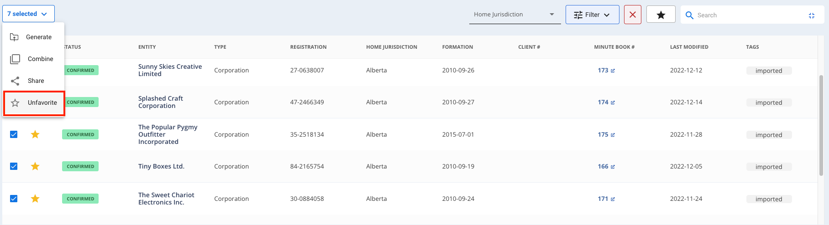
Task: Click Confirmed badge for The Popular Pygmy Outfitter
Action: coord(80,135)
